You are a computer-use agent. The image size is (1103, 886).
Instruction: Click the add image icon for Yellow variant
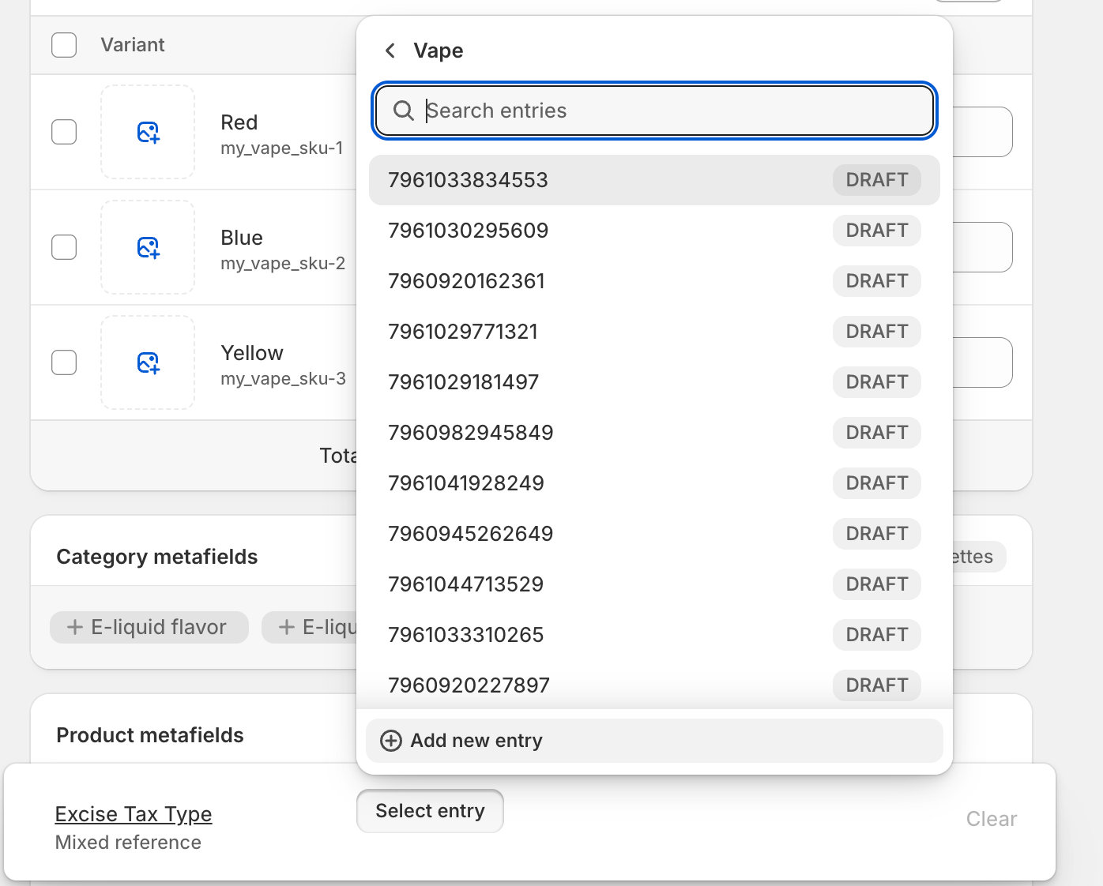click(148, 362)
